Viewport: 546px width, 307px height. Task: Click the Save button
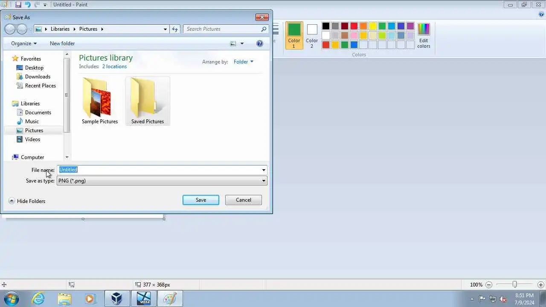[201, 200]
